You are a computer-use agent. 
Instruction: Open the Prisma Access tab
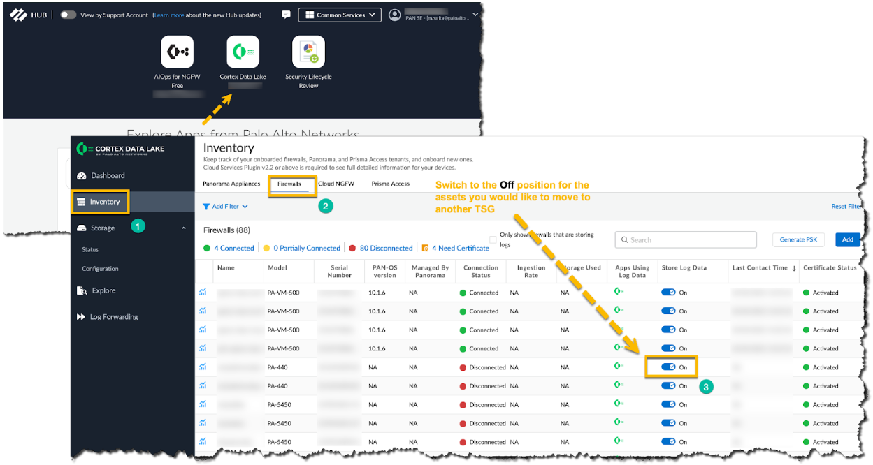tap(391, 184)
